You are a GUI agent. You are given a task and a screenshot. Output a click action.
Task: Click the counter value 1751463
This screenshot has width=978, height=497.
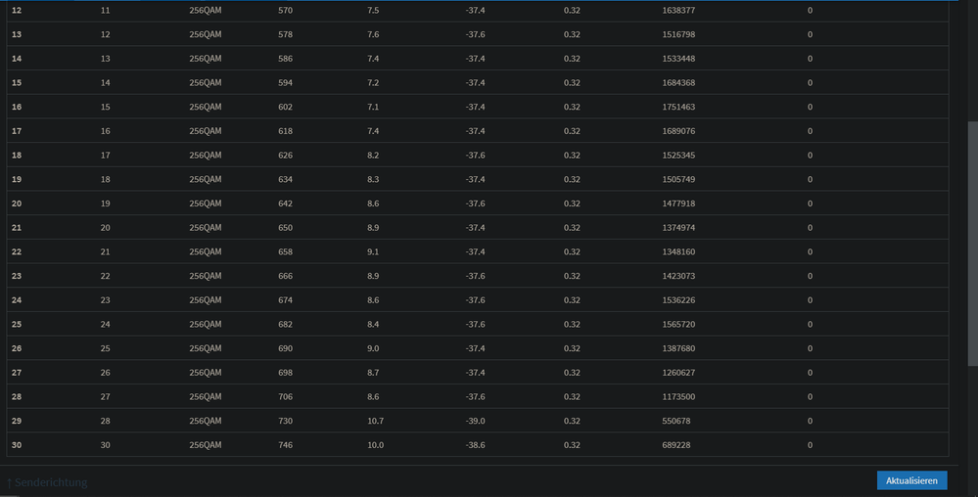coord(678,108)
